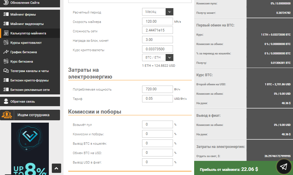Open the Курс биткоина link
This screenshot has height=175, width=293.
coord(30,61)
